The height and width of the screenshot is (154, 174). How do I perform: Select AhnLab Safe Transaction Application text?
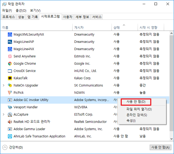pos(39,136)
